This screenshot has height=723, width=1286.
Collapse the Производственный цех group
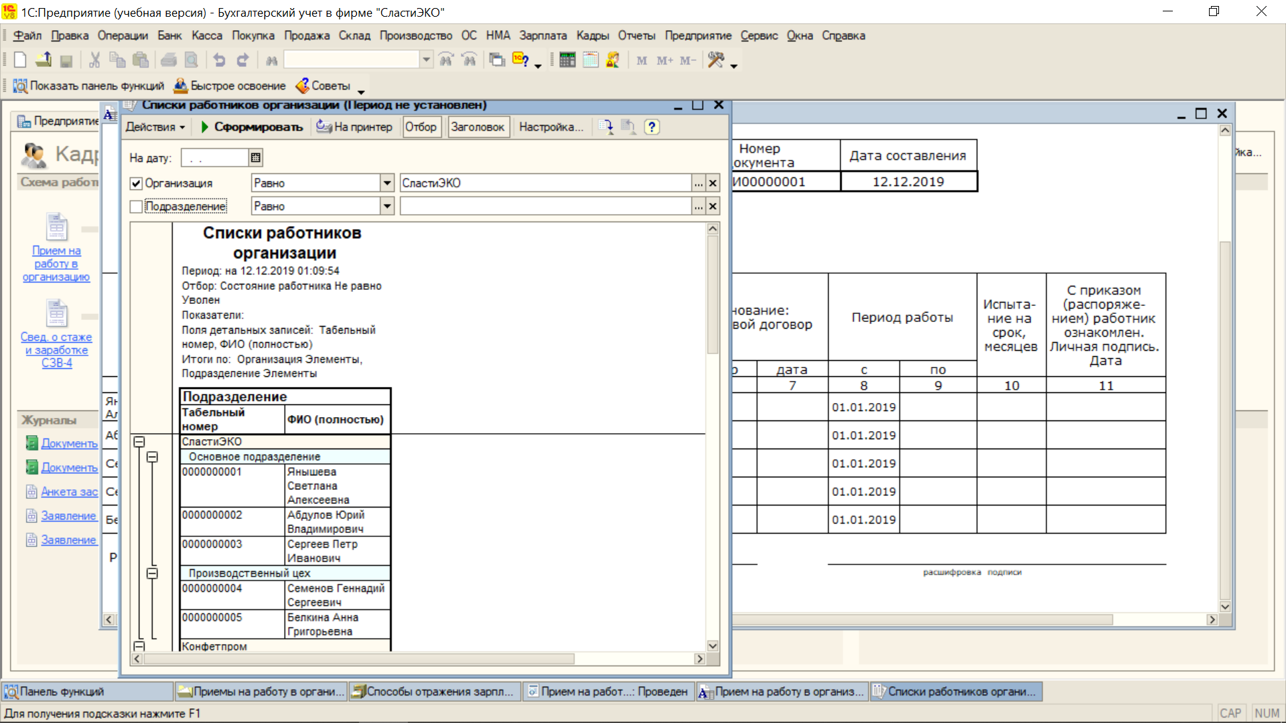pos(152,574)
